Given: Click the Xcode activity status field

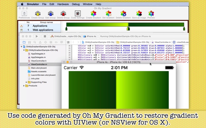Looking at the screenshot, I should (144, 36).
